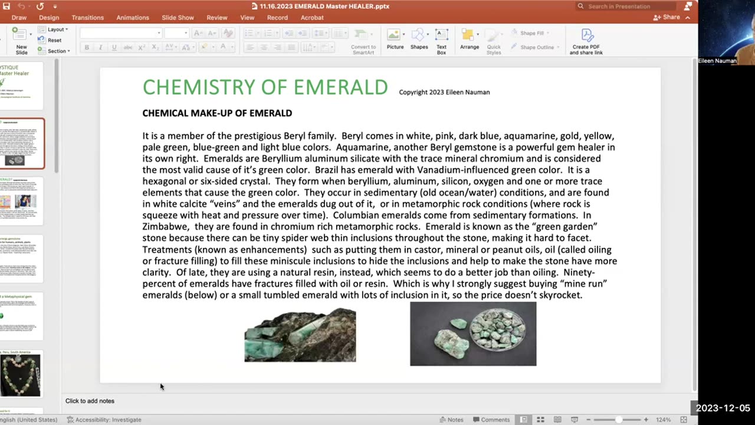The image size is (755, 425).
Task: Switch to Slide Sorter view
Action: pos(540,420)
